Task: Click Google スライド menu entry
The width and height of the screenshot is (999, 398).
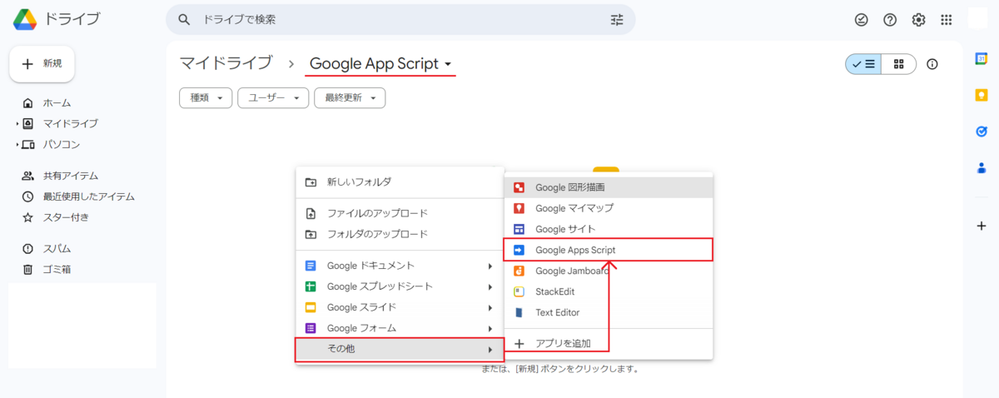Action: [400, 307]
